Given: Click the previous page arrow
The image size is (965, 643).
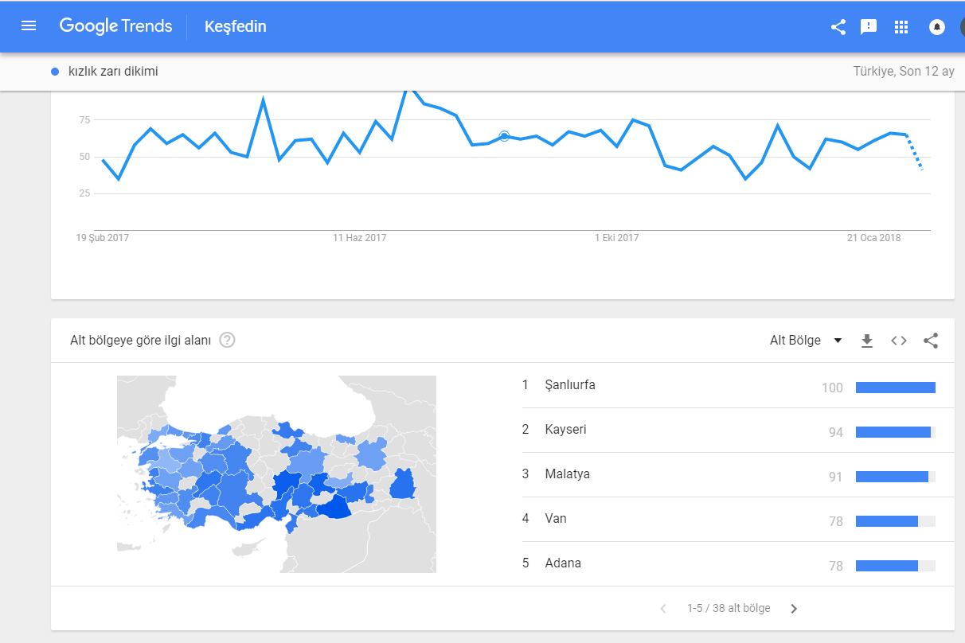Looking at the screenshot, I should (x=663, y=609).
